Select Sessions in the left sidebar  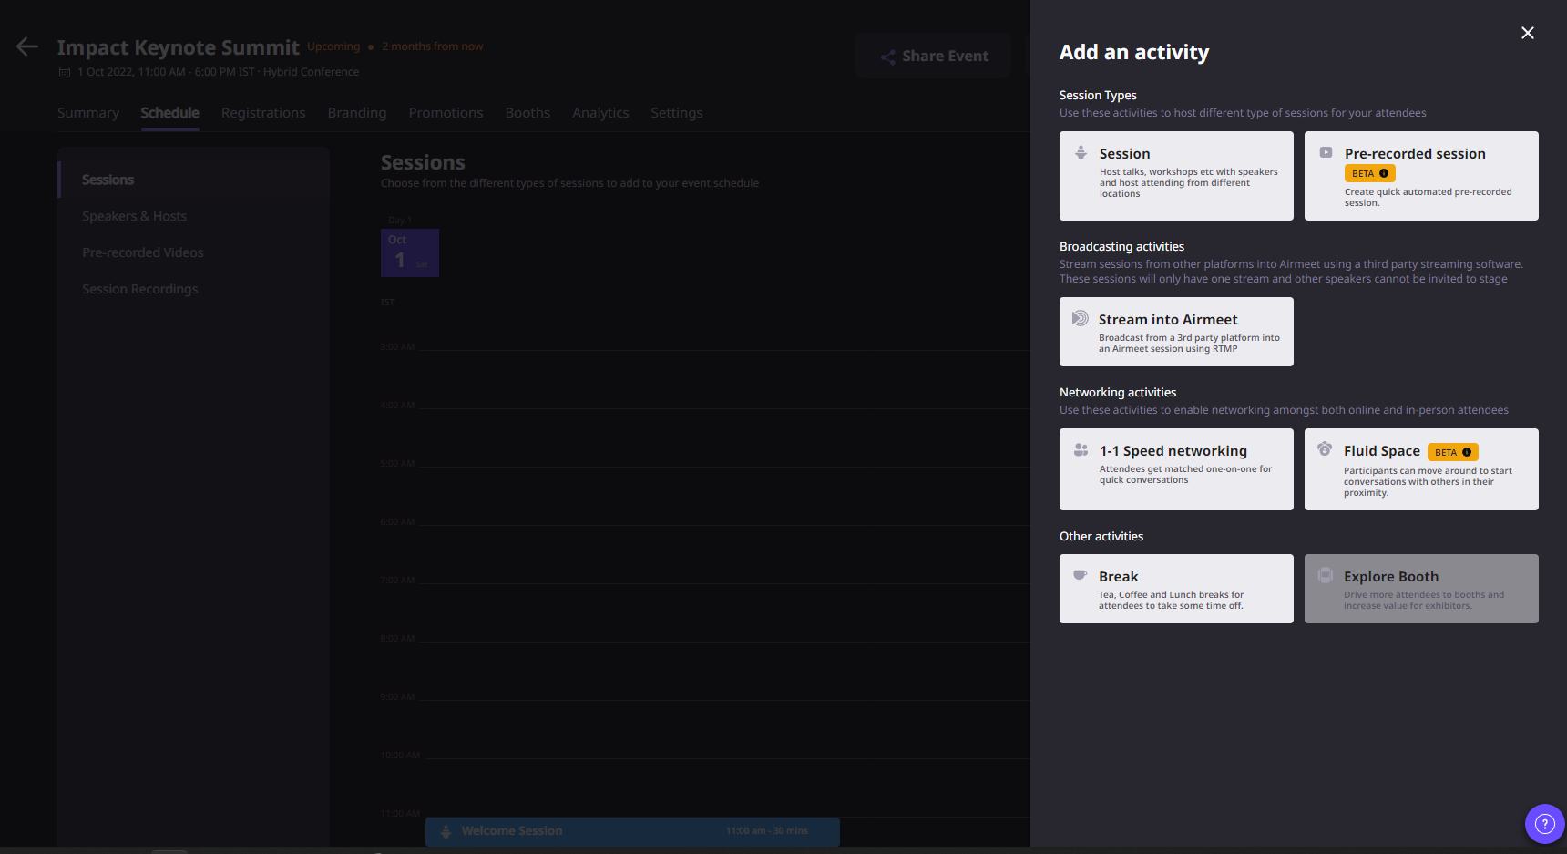click(x=194, y=180)
